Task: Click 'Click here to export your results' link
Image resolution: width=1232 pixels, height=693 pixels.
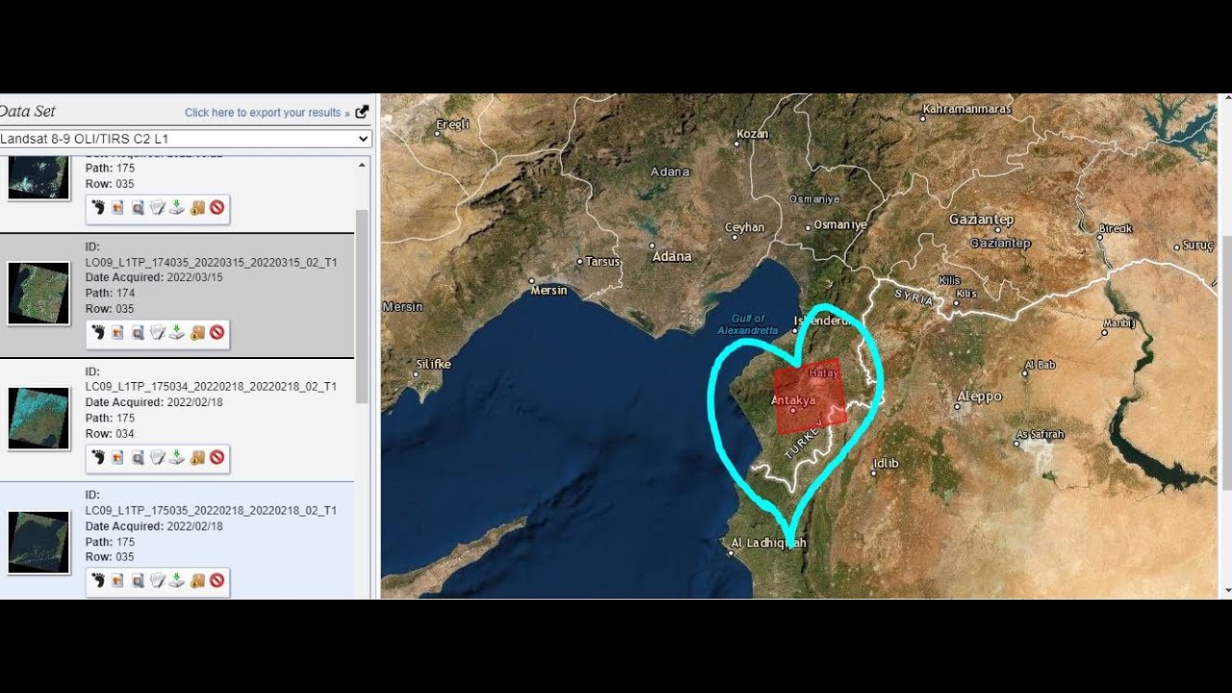Action: [267, 113]
